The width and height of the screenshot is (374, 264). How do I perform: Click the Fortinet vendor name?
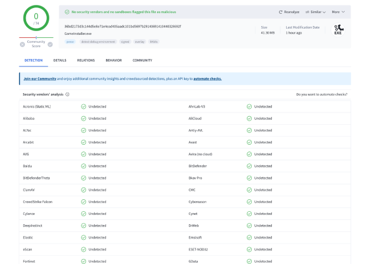[x=29, y=261]
